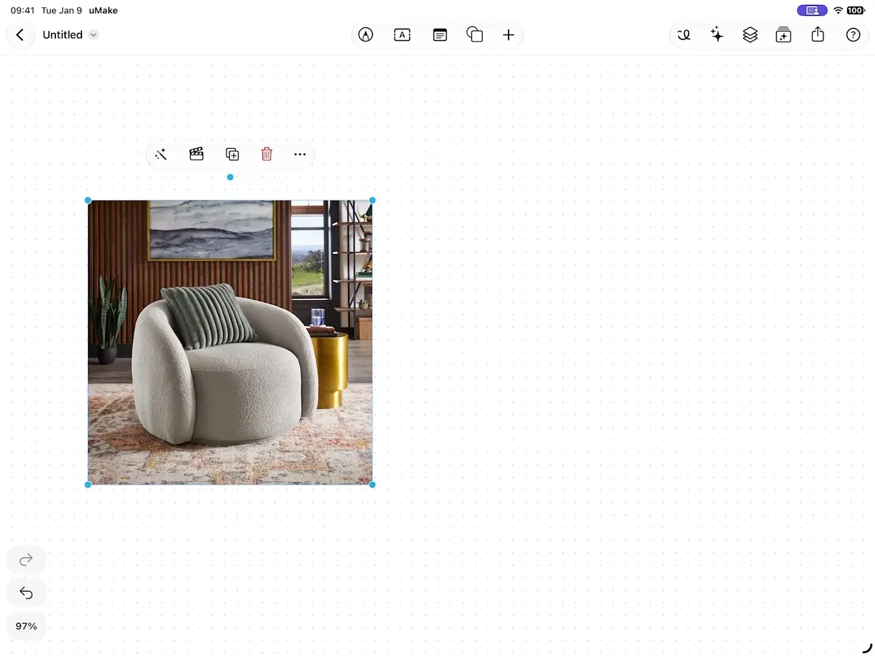Click the redo arrow button
875x656 pixels.
click(26, 559)
